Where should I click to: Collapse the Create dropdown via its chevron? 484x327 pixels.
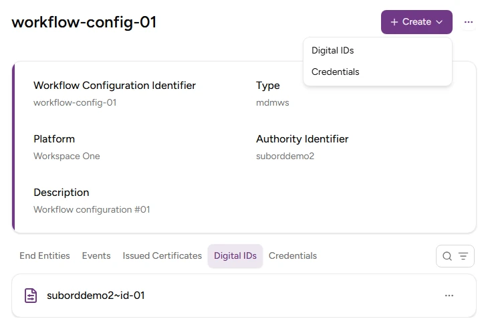439,22
